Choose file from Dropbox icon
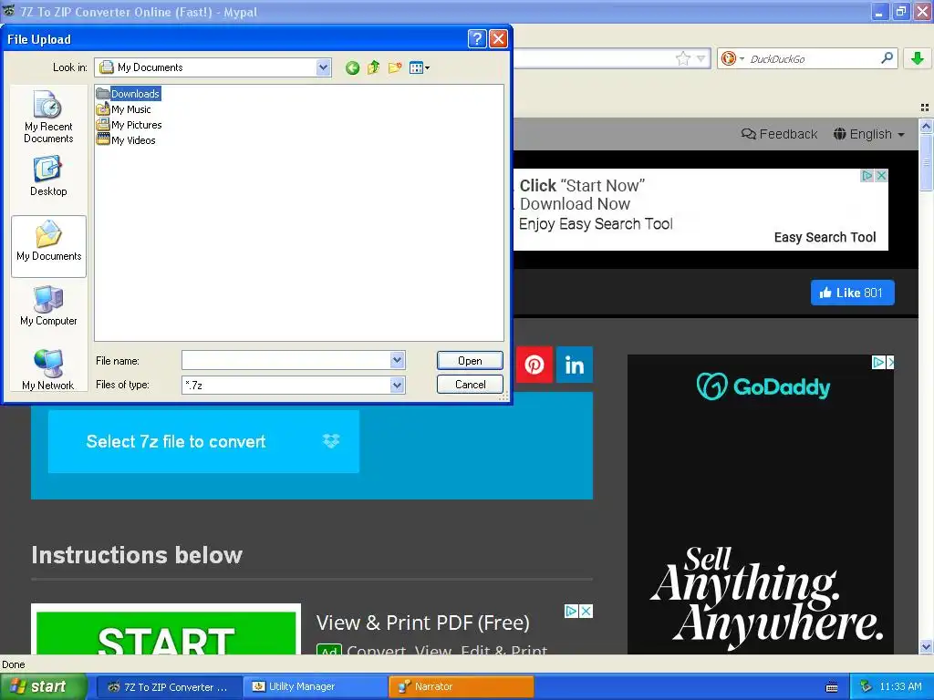This screenshot has width=934, height=700. (x=331, y=441)
